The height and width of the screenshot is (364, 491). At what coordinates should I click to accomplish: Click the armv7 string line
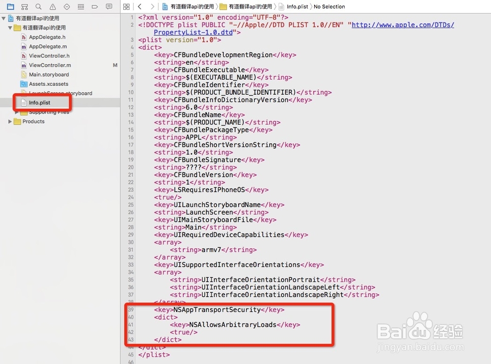click(213, 250)
